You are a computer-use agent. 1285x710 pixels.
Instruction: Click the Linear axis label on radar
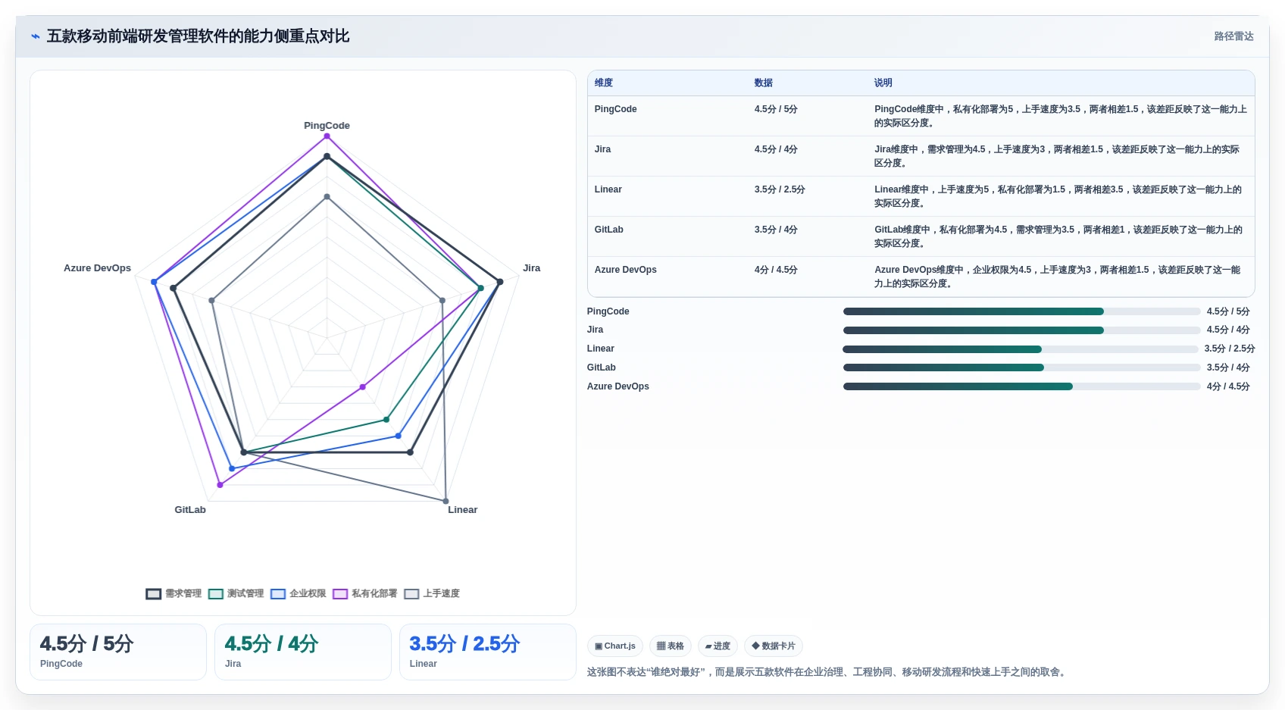tap(462, 510)
